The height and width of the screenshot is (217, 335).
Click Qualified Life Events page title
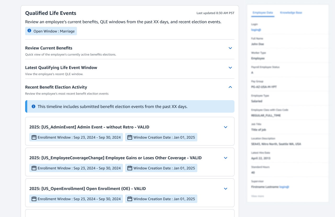click(x=51, y=13)
